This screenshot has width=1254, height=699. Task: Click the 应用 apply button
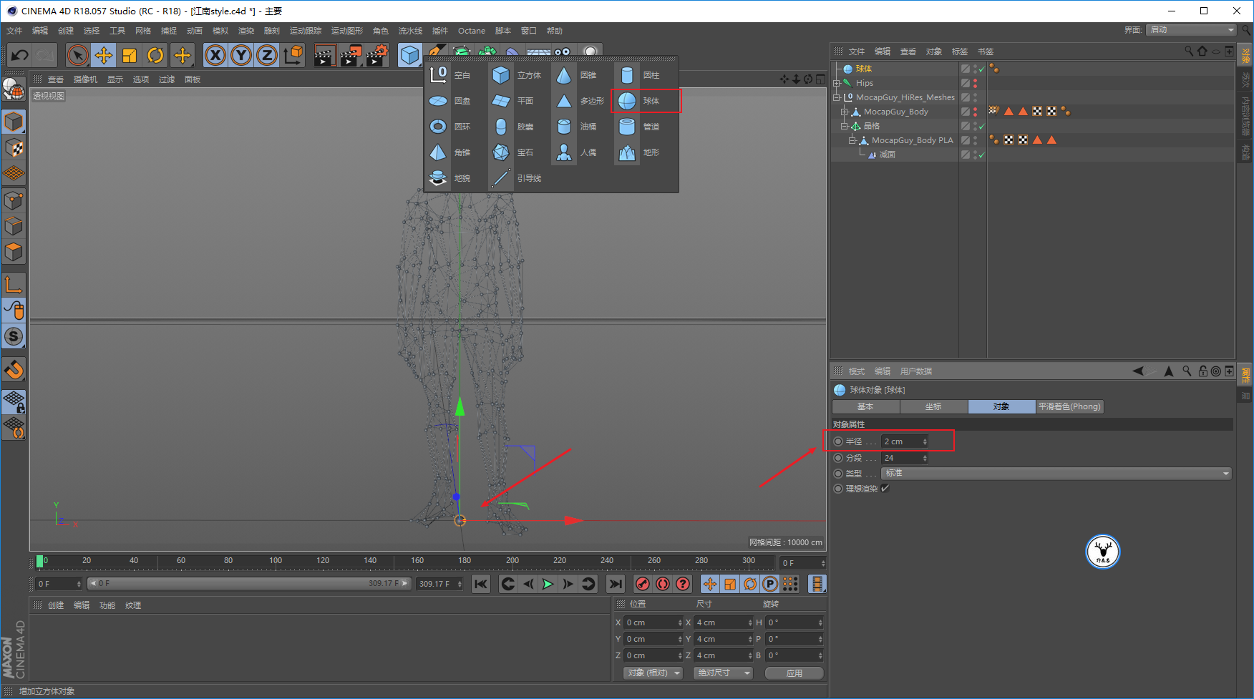(x=794, y=673)
